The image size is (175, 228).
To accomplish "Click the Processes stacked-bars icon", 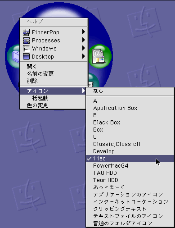I will tap(27, 41).
